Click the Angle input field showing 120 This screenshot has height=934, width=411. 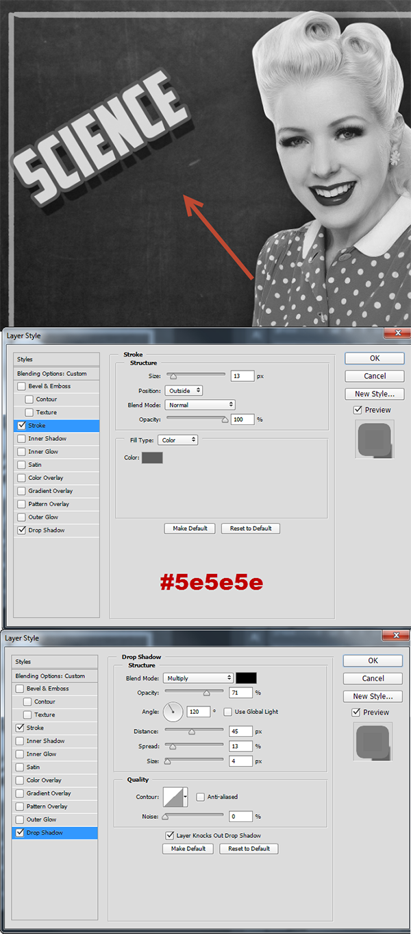198,712
